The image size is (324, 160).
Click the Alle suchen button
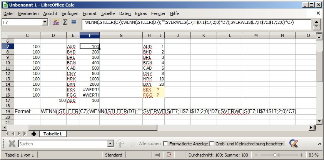pos(150,143)
